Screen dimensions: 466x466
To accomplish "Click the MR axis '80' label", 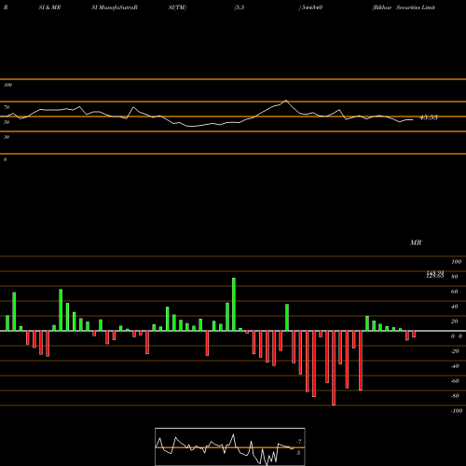I will pyautogui.click(x=455, y=277).
